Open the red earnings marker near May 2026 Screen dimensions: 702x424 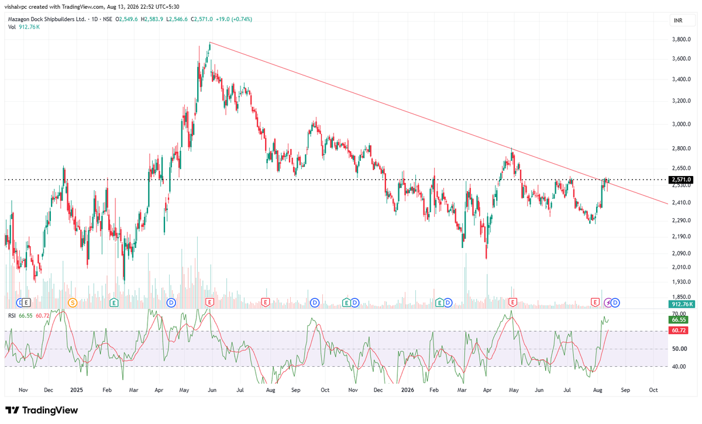point(513,302)
